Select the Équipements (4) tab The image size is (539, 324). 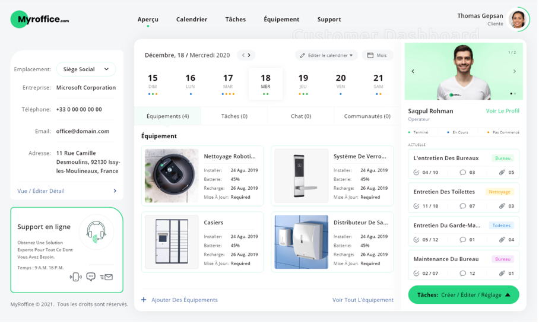pos(168,116)
